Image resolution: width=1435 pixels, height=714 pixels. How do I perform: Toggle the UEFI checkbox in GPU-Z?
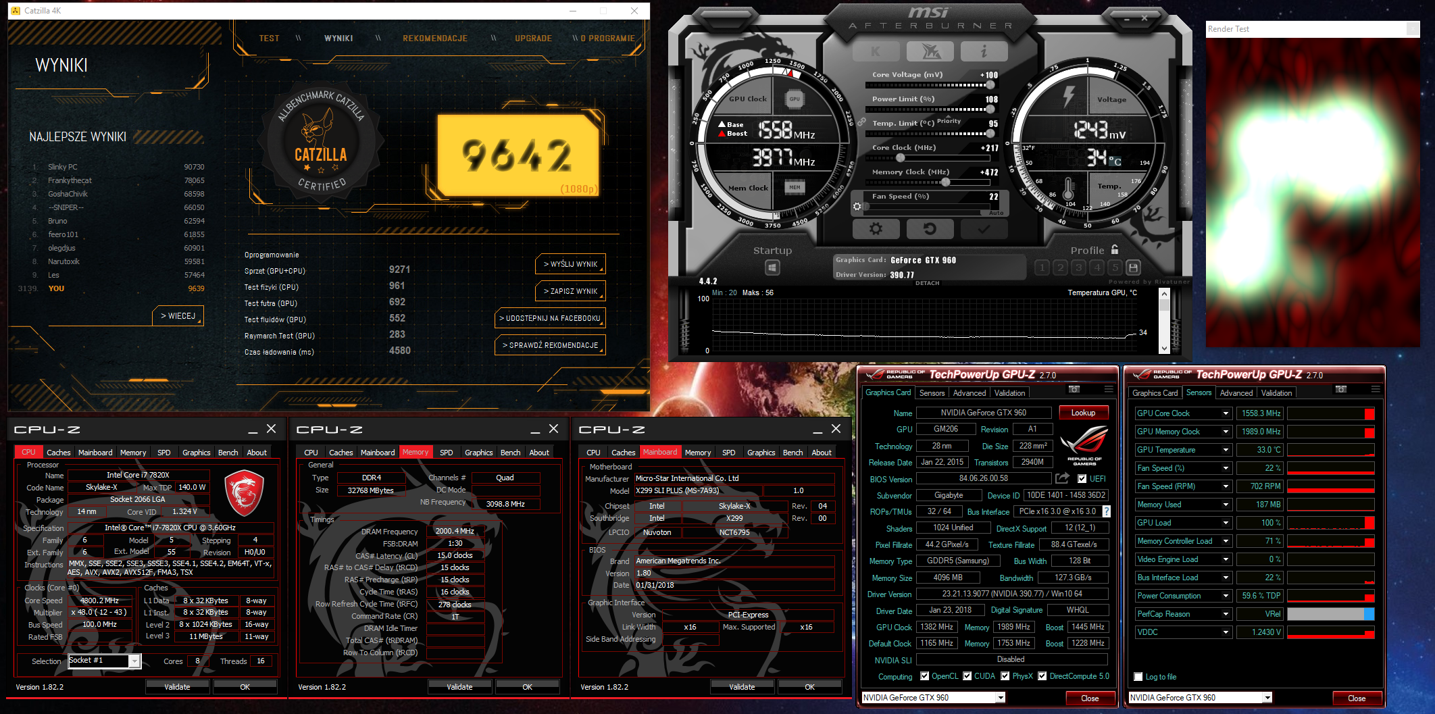pyautogui.click(x=1082, y=479)
